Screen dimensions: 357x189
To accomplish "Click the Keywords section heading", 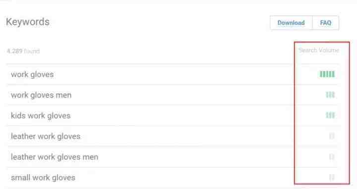I will coord(28,22).
